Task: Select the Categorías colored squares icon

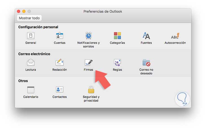Action: 117,36
